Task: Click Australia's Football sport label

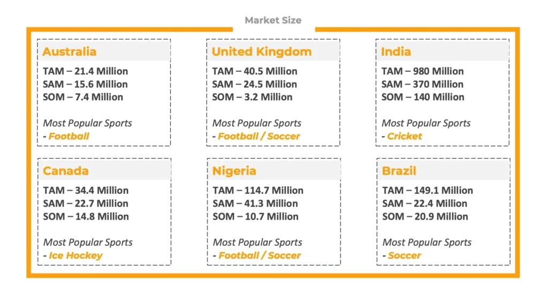Action: coord(69,136)
